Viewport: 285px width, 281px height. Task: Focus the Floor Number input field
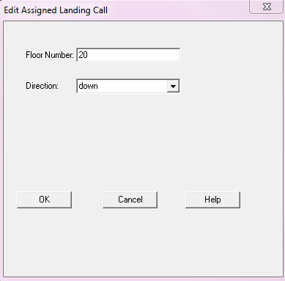[x=128, y=55]
